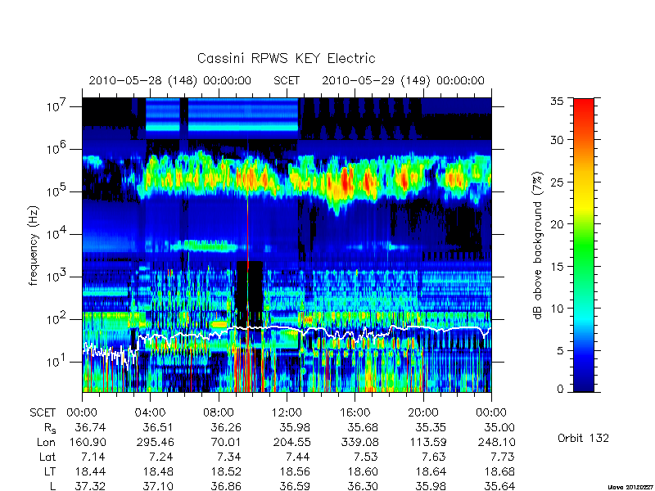655x491 pixels.
Task: Click colorbar tick value 10
Action: [x=557, y=309]
